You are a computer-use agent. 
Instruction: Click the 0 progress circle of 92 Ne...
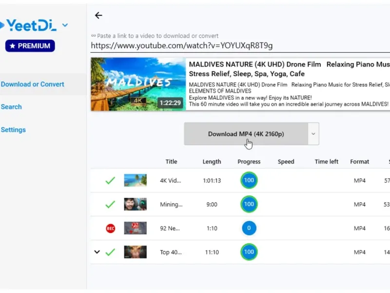coord(249,228)
